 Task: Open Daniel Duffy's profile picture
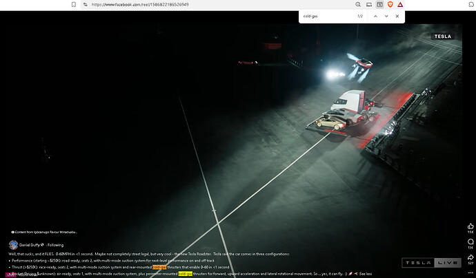click(13, 245)
